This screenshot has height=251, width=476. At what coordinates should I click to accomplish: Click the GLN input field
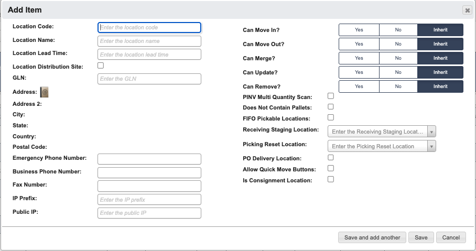tap(149, 79)
